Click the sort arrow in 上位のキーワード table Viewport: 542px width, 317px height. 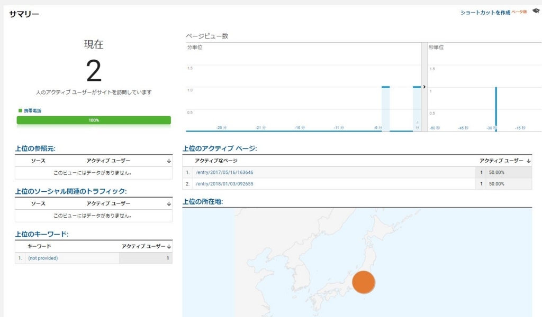pyautogui.click(x=167, y=246)
